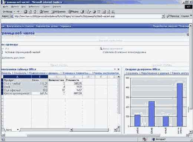Open the Лист1 sheet selector dropdown
This screenshot has height=142, width=193.
18,130
